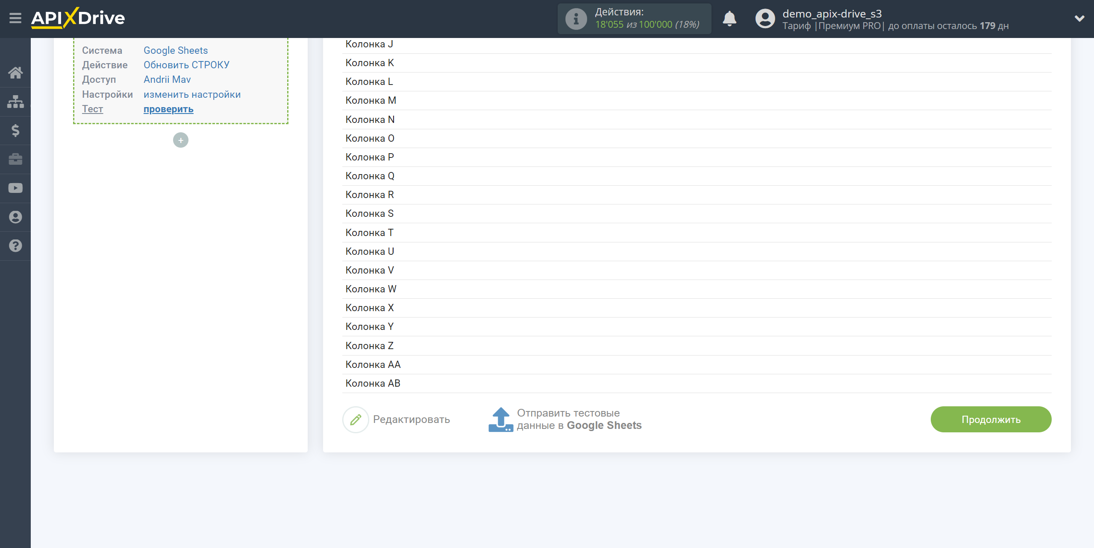The height and width of the screenshot is (548, 1094).
Task: Select row Колонка J
Action: tap(697, 44)
